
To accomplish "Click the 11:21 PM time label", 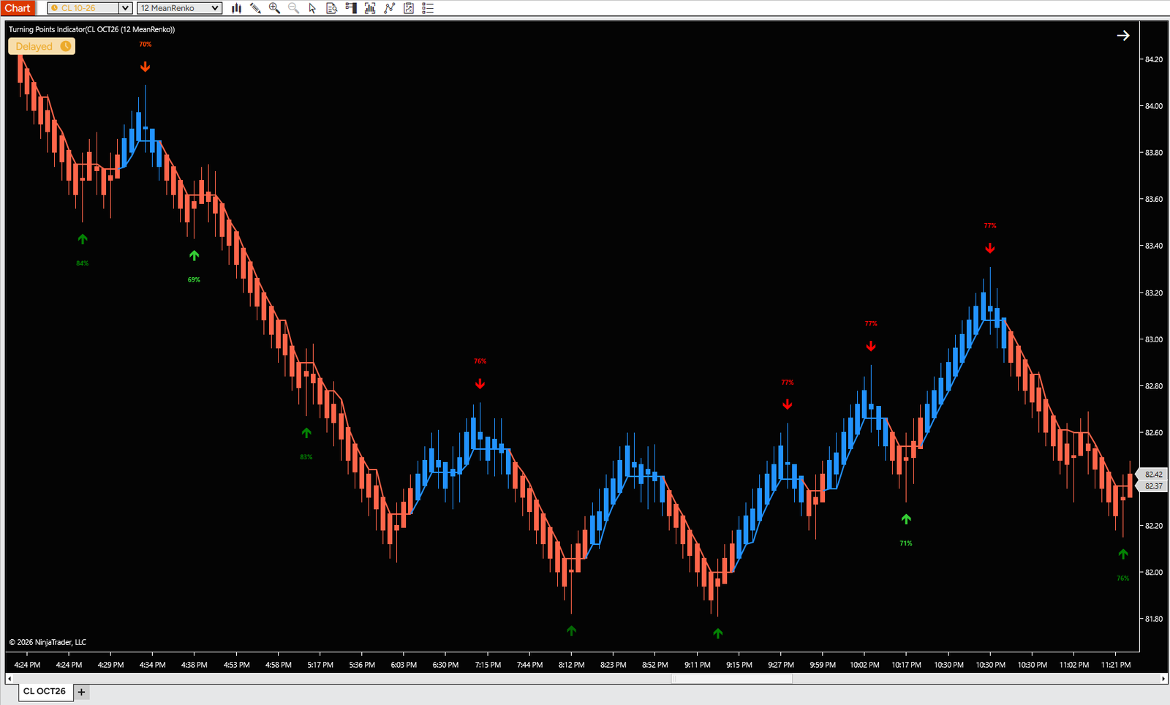I will [x=1116, y=665].
